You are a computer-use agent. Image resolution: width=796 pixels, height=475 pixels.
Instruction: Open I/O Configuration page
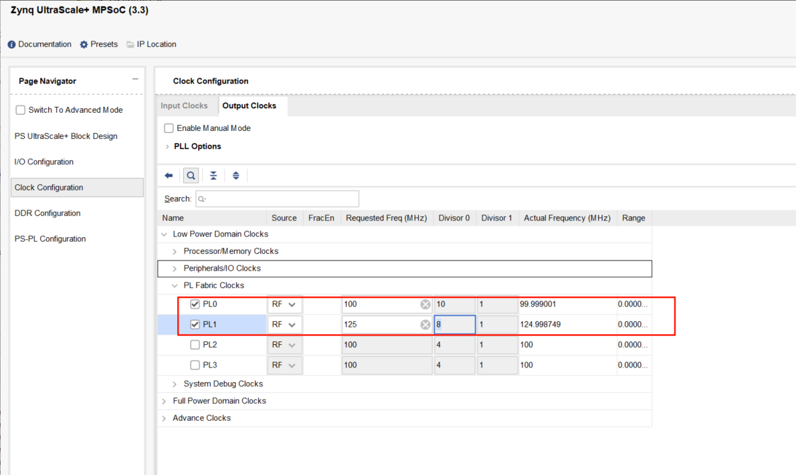tap(44, 162)
